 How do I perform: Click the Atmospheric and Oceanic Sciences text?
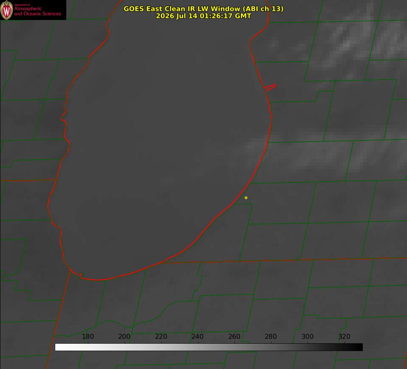[37, 11]
